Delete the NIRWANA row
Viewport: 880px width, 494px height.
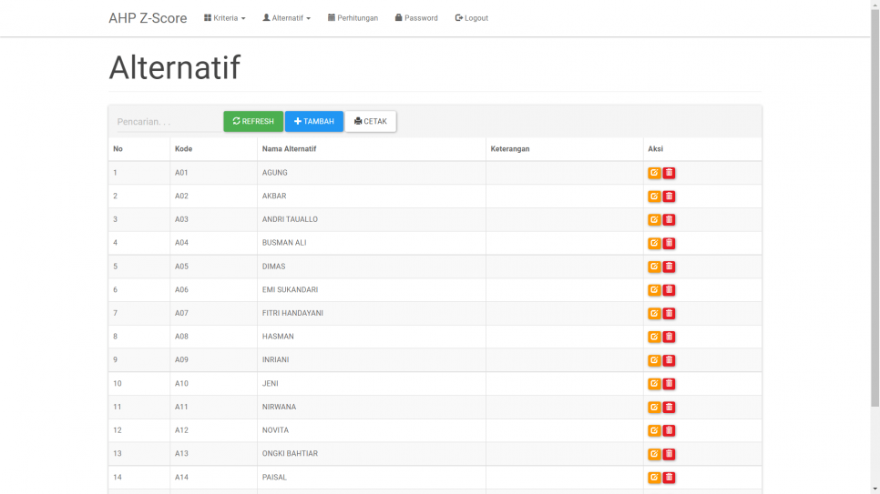click(669, 407)
